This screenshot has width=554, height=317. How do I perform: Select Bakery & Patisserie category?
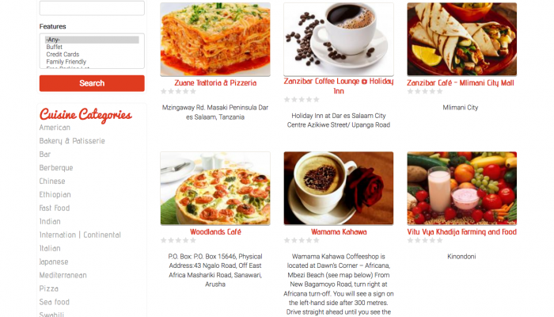coord(72,141)
